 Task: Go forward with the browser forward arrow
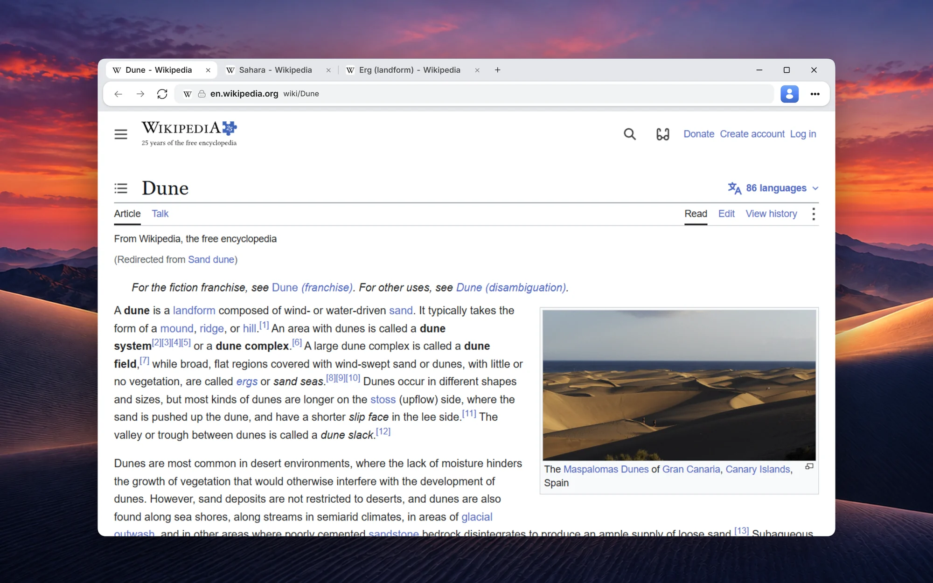pos(140,94)
